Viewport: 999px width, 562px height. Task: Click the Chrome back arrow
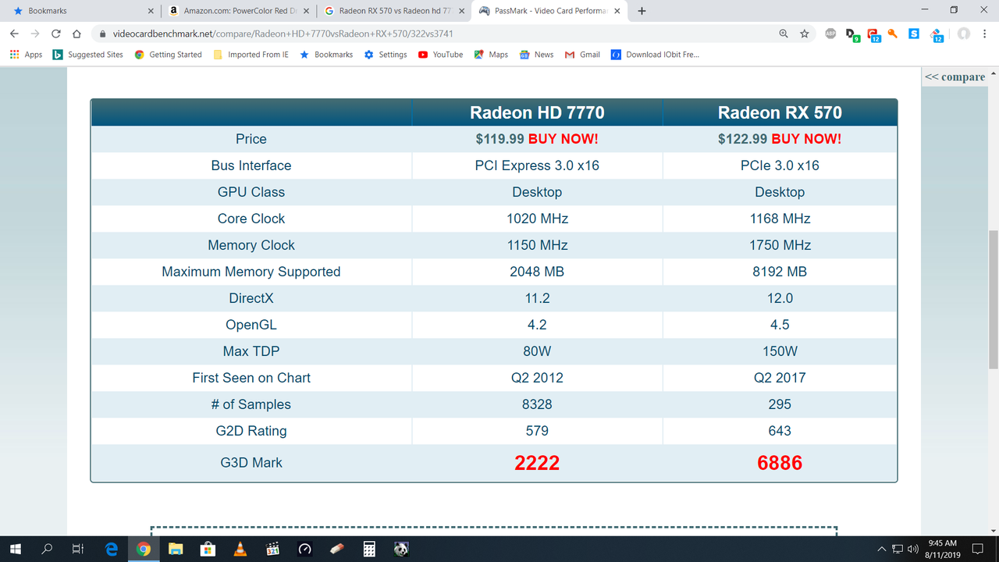(14, 34)
